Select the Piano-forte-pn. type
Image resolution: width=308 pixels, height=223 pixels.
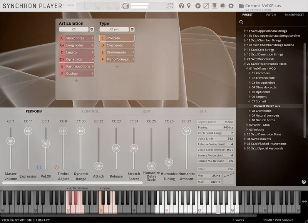pyautogui.click(x=117, y=59)
